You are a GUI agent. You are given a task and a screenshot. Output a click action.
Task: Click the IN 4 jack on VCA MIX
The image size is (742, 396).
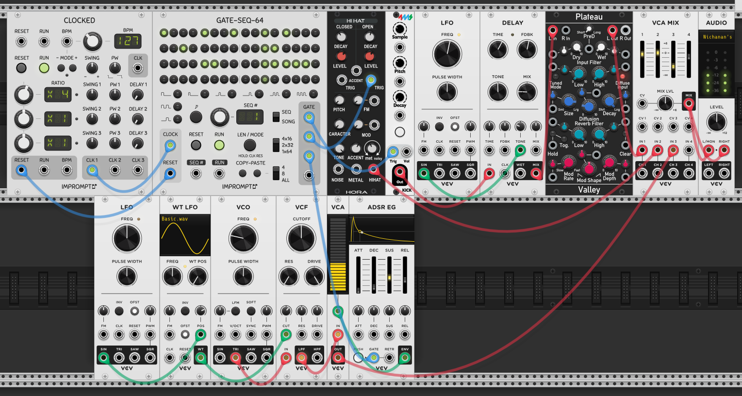pos(689,150)
